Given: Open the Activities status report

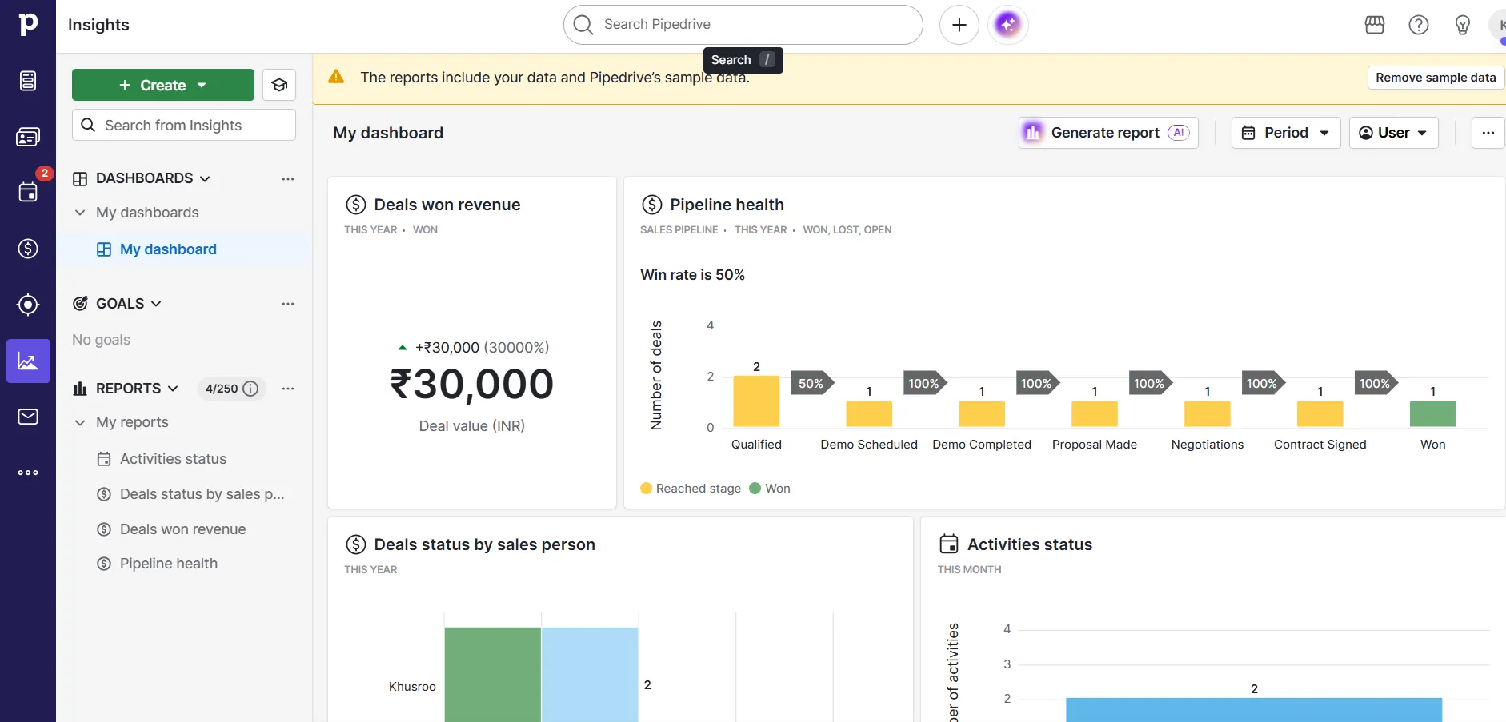Looking at the screenshot, I should pos(173,459).
